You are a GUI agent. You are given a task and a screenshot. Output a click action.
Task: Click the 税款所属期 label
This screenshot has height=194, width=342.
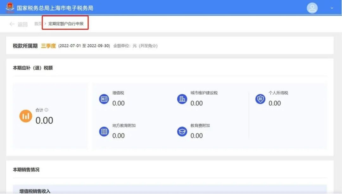[x=25, y=46]
